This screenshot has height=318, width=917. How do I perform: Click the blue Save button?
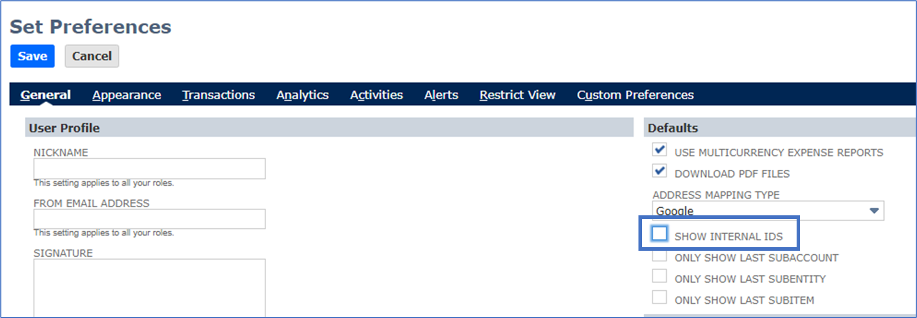click(x=32, y=56)
